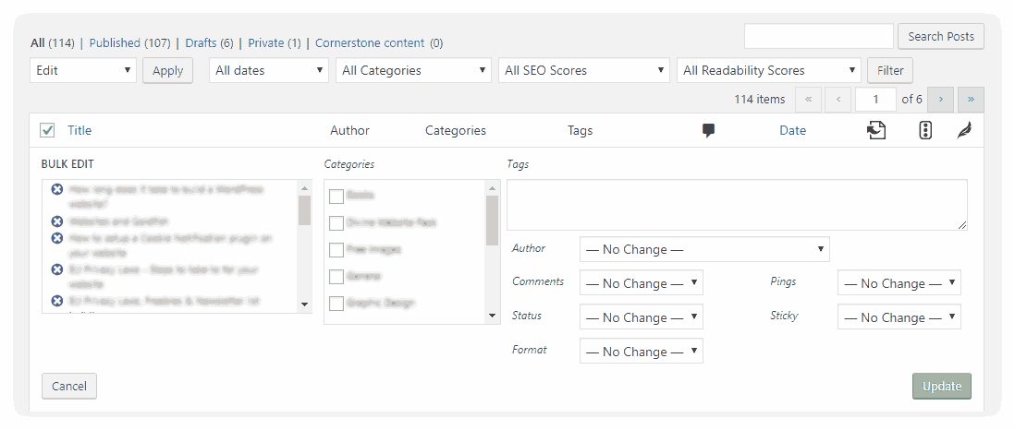Expand the All SEO Scores dropdown
Image resolution: width=1015 pixels, height=430 pixels.
pyautogui.click(x=583, y=70)
